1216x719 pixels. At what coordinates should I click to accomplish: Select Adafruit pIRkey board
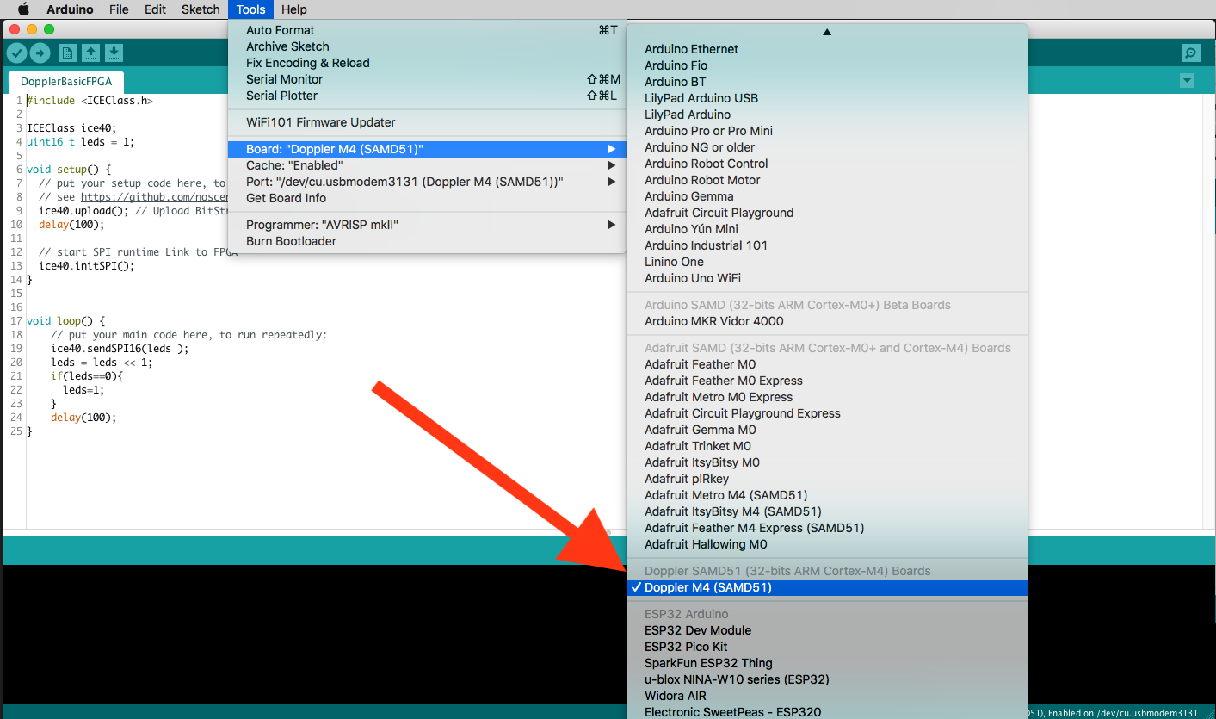click(x=827, y=479)
